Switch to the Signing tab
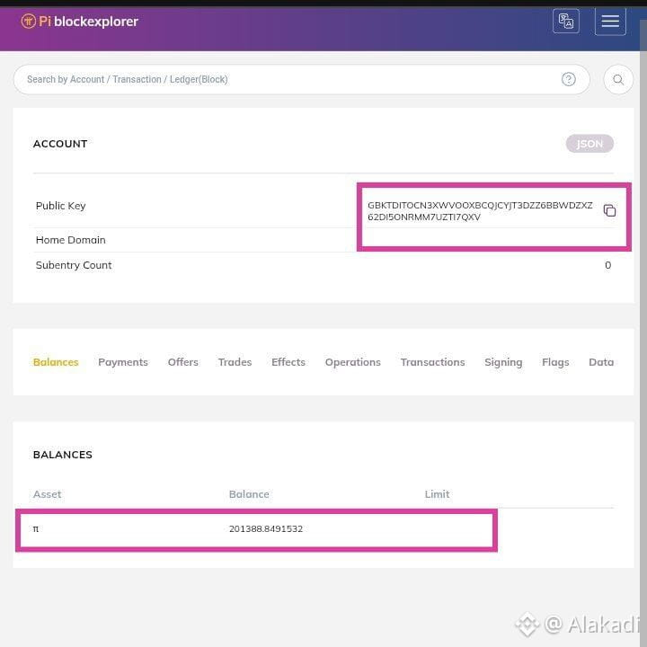The image size is (647, 647). point(503,362)
